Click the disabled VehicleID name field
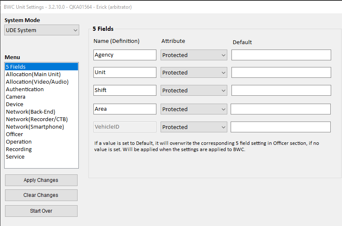 (125, 127)
